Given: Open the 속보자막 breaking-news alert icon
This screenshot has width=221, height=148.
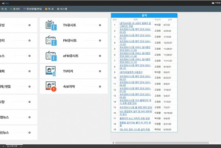Looking at the screenshot, I should coord(51,86).
